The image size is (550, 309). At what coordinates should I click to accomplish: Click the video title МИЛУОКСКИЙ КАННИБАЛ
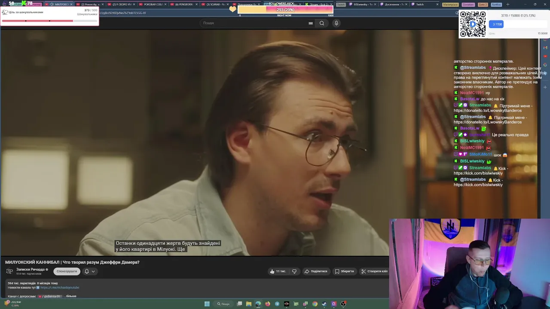(x=72, y=262)
